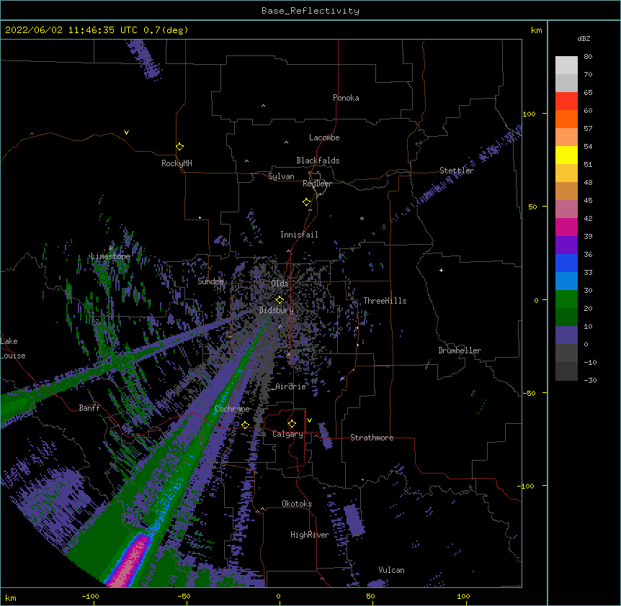Viewport: 621px width, 606px height.
Task: Click the 100 label on right axis
Action: (529, 114)
